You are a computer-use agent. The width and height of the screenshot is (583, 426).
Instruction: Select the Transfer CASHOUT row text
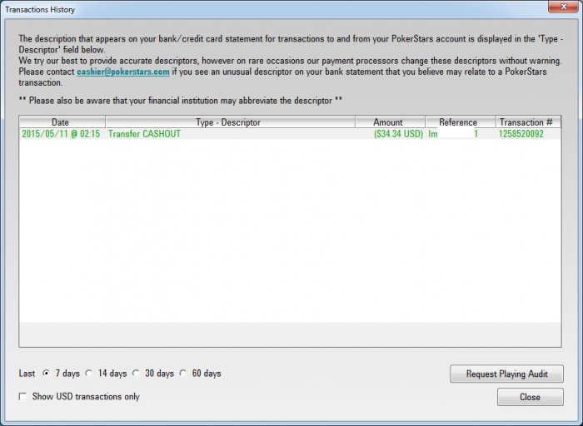[x=144, y=134]
